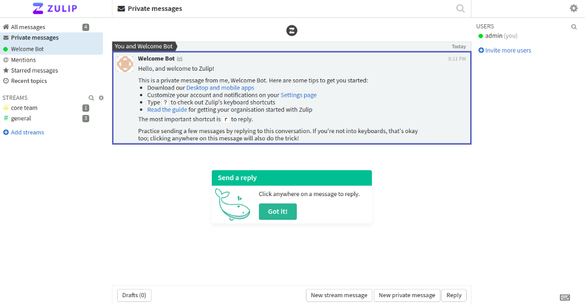The height and width of the screenshot is (305, 585).
Task: Open Recent topics
Action: click(x=29, y=80)
